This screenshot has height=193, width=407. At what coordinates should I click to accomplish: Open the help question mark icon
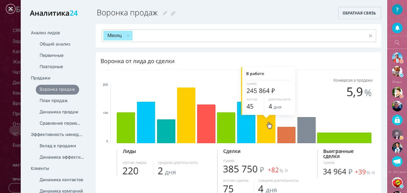(x=397, y=9)
